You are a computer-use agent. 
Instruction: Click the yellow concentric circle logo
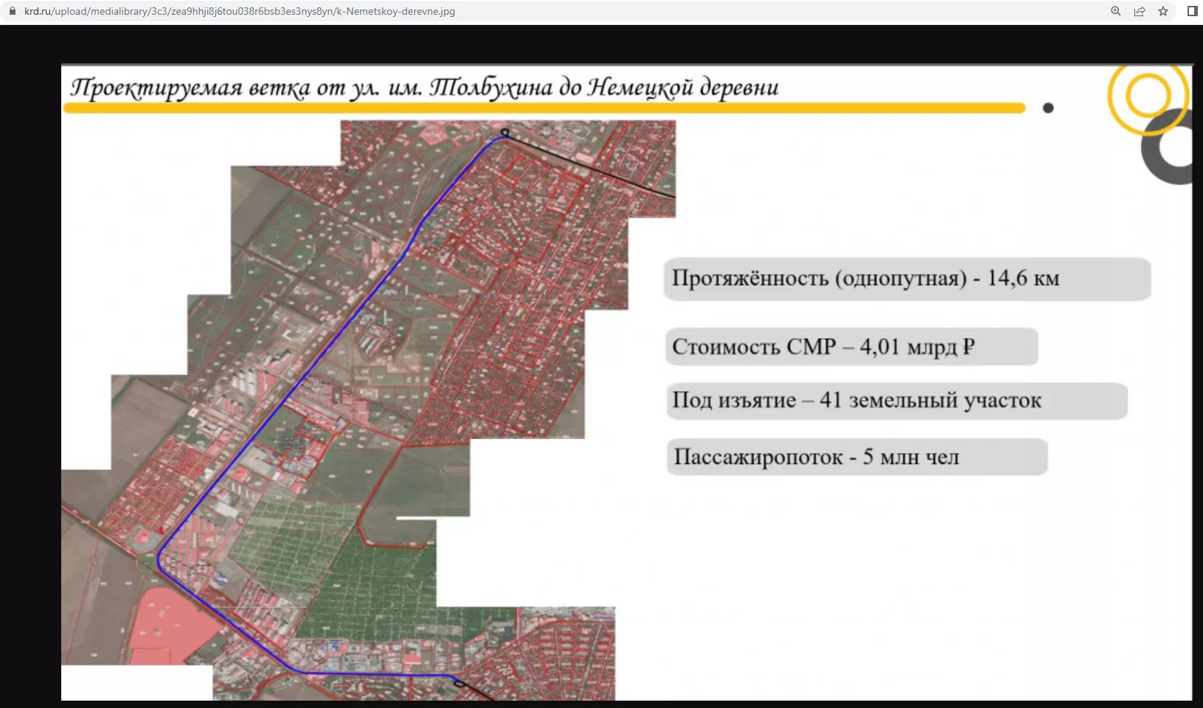(x=1147, y=97)
